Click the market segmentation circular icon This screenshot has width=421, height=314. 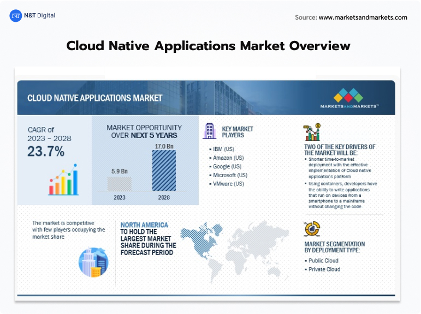pyautogui.click(x=312, y=230)
